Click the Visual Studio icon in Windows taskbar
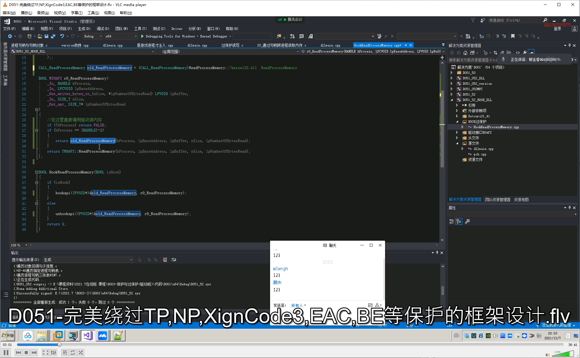 point(88,335)
